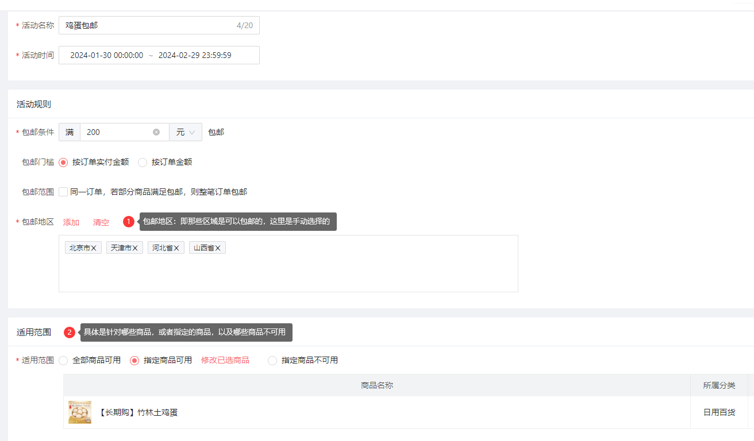Open the activity end date picker

point(195,55)
